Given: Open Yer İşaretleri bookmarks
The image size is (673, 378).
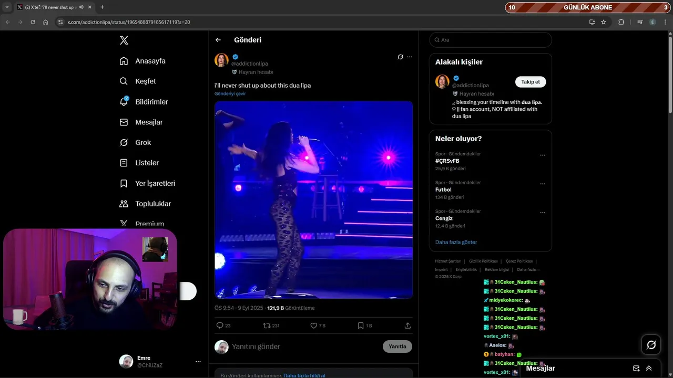Looking at the screenshot, I should tap(147, 183).
